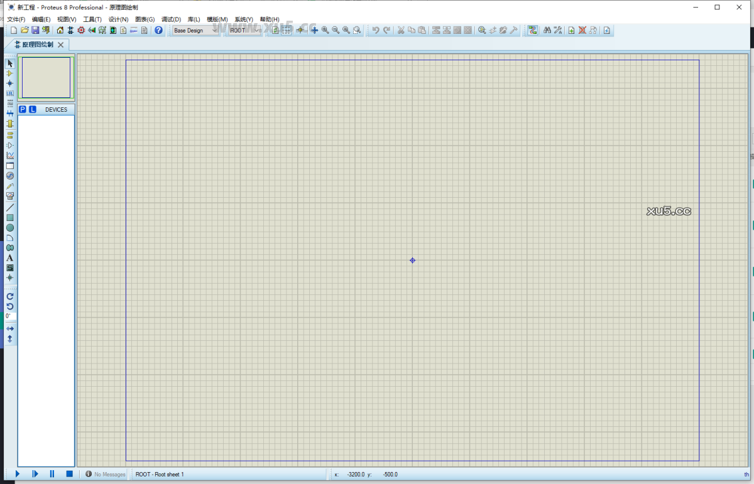Open the help question mark icon
This screenshot has height=484, width=754.
pyautogui.click(x=158, y=30)
